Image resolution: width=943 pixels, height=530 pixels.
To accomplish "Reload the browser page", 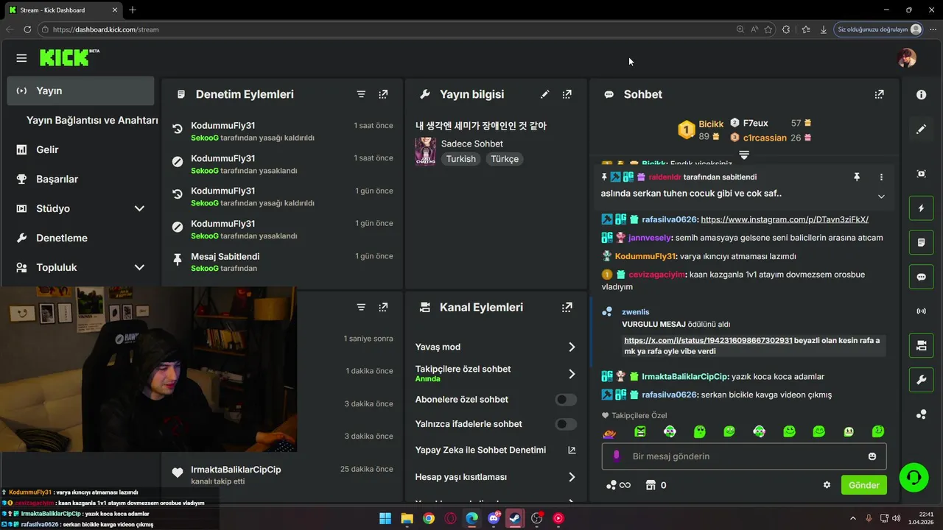I will click(27, 29).
